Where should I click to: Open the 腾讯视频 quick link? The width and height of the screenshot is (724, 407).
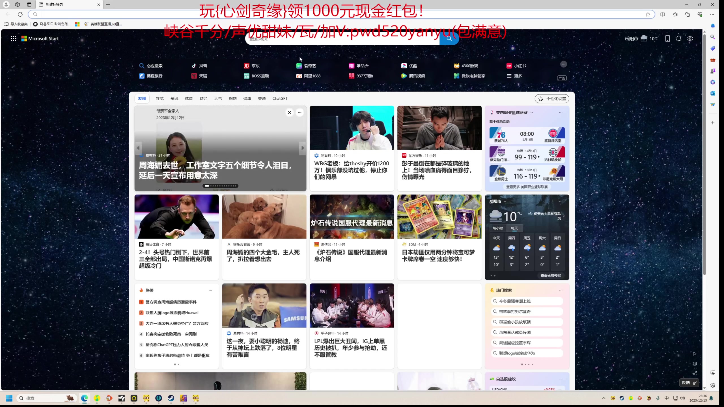pyautogui.click(x=413, y=76)
